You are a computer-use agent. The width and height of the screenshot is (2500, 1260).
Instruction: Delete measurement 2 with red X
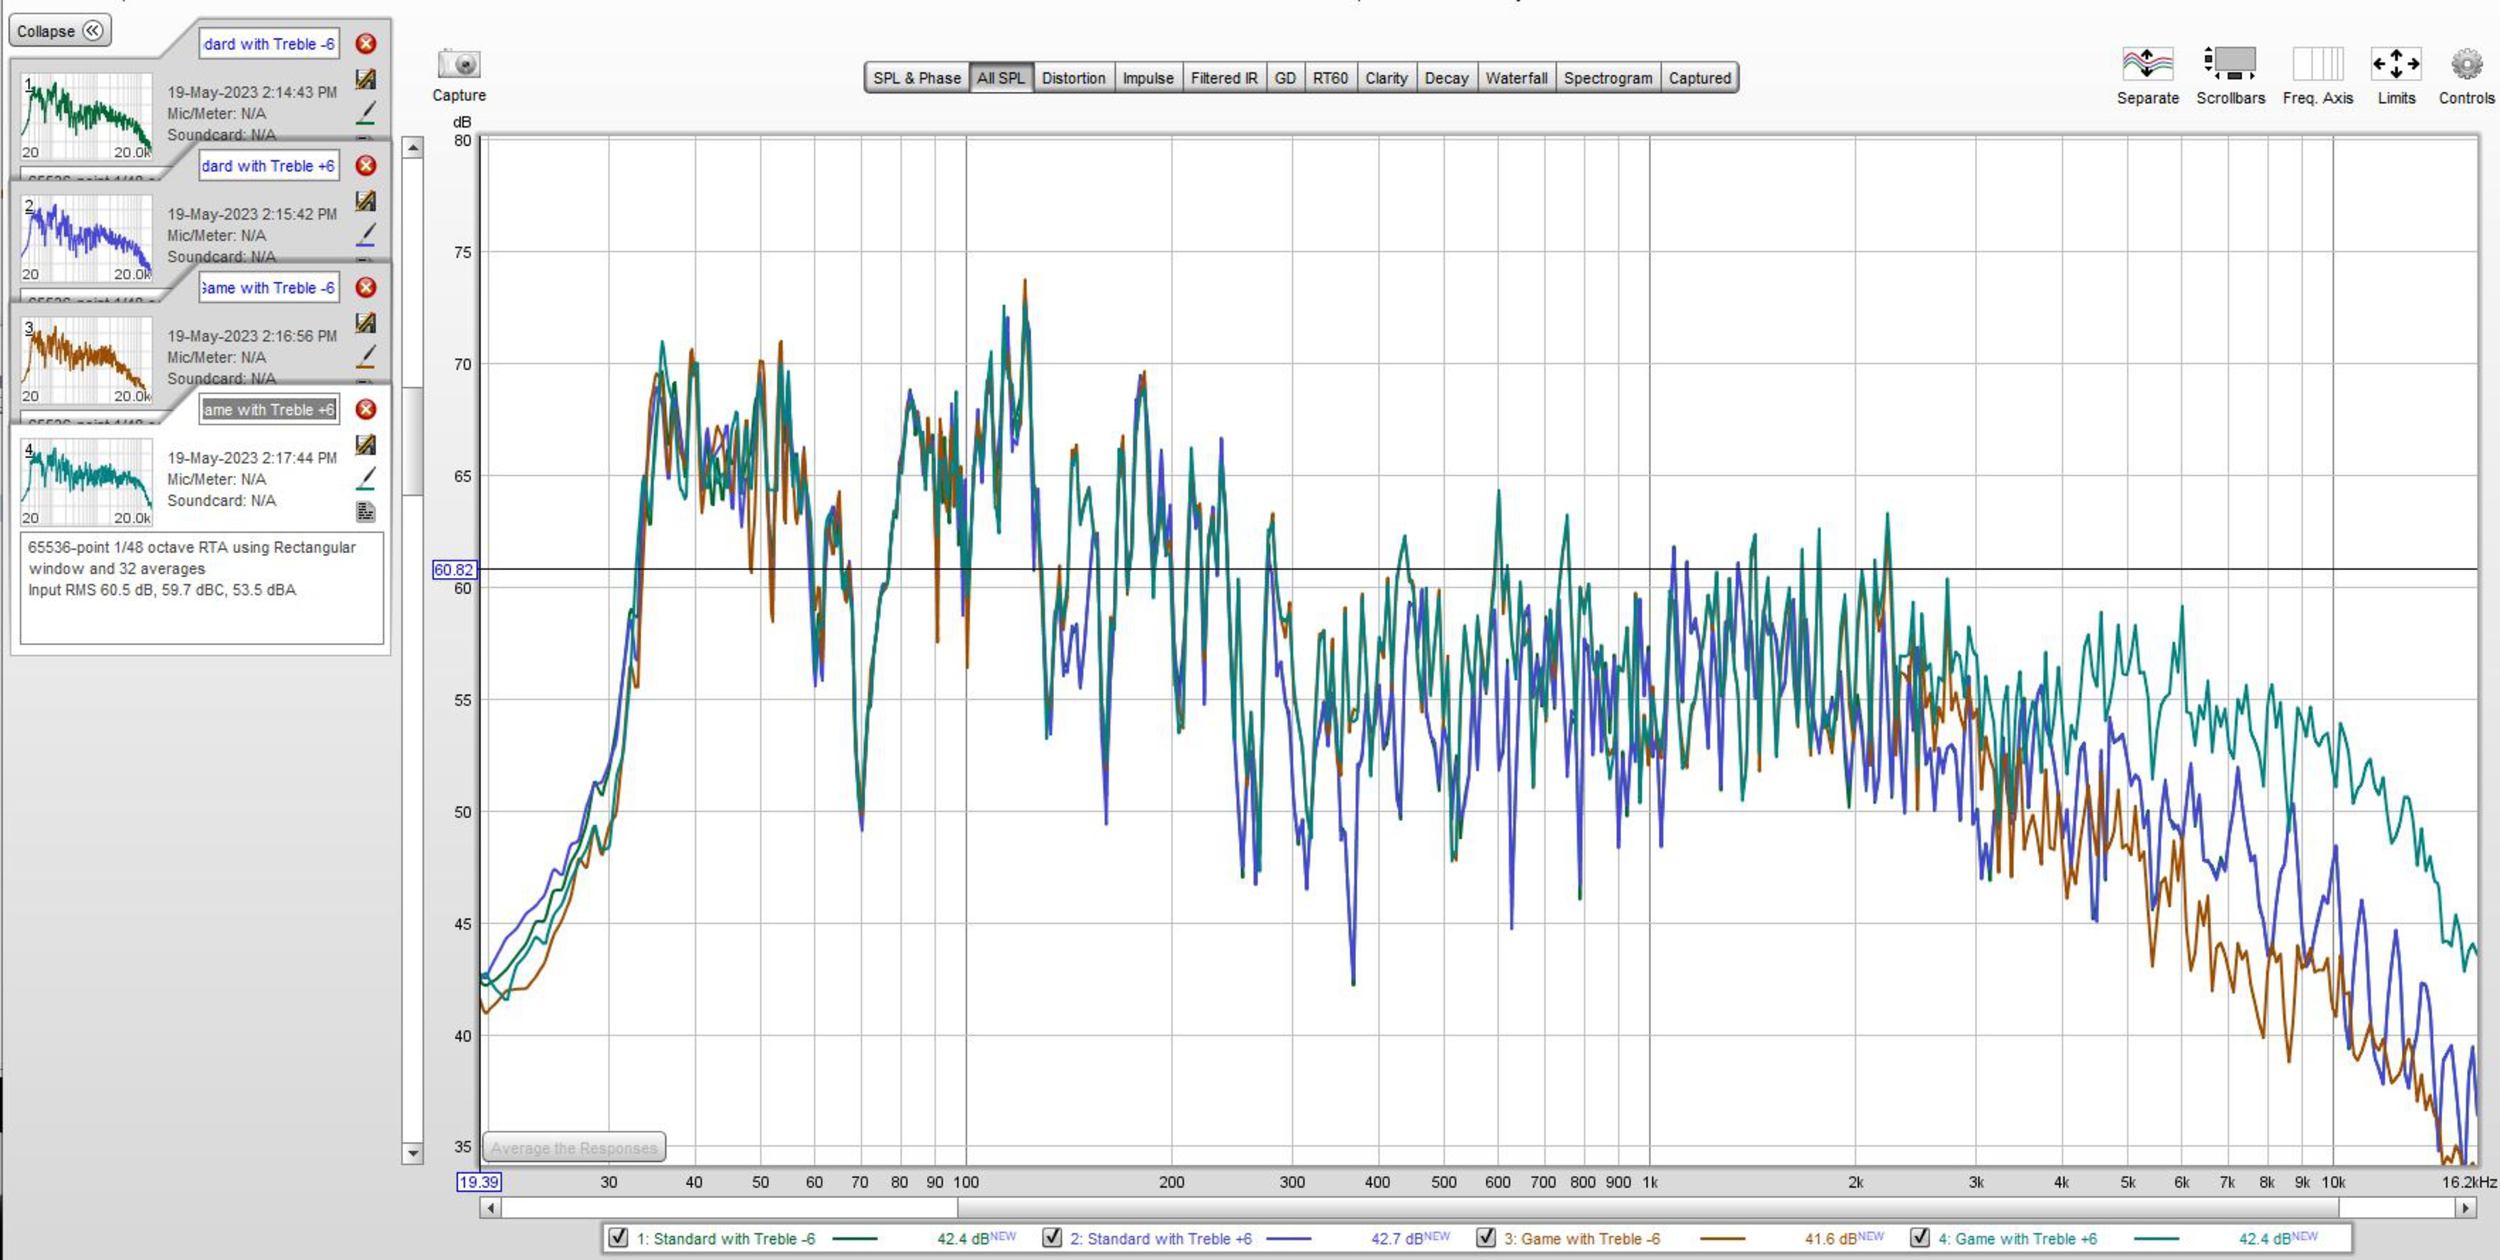[x=366, y=166]
